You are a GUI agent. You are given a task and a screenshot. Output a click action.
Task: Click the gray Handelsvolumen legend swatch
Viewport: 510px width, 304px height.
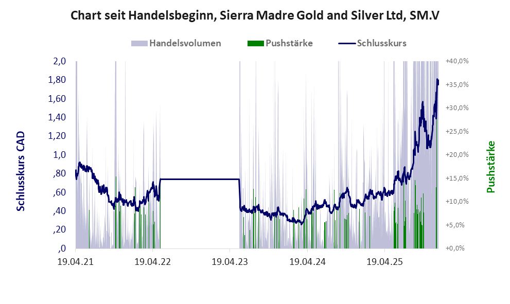[139, 43]
